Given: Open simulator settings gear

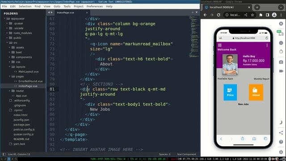Looking at the screenshot, I should [x=281, y=152].
